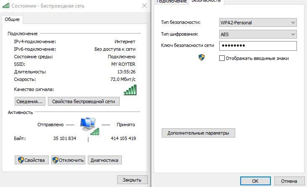Screen dimensions: 307x187
Task: Click the UAC shield icon near checkbox
Action: click(x=202, y=57)
